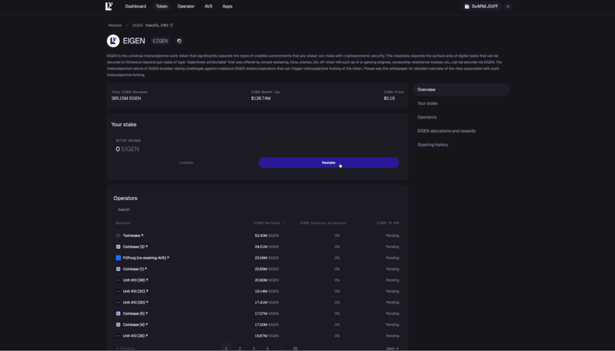Open the hamburger menu icon
Viewport: 615px width, 351px height.
coord(508,6)
